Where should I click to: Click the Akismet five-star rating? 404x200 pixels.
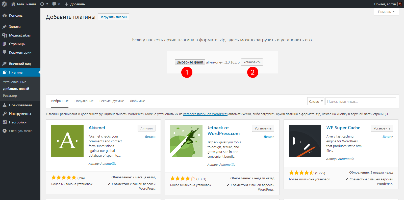click(x=64, y=178)
